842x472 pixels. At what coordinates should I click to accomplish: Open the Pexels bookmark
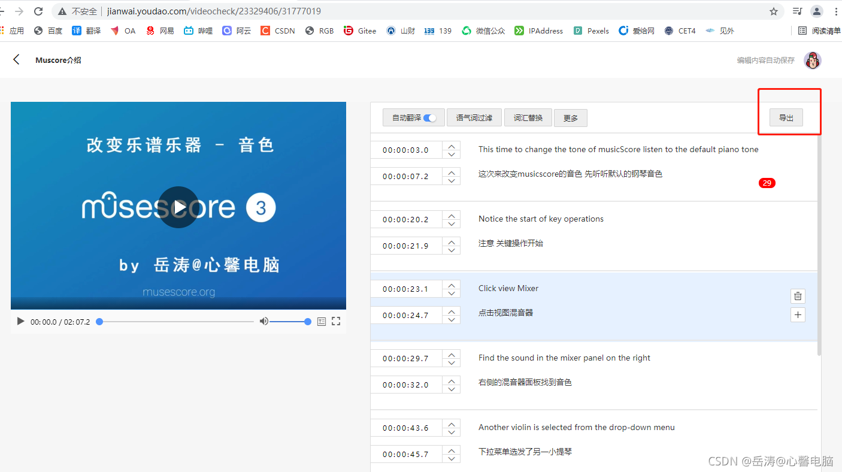[591, 31]
